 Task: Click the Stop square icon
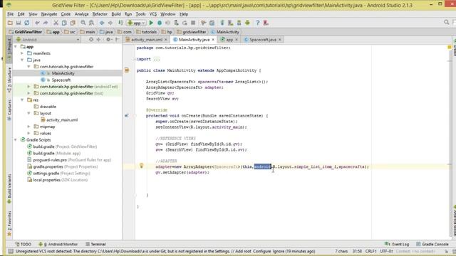(193, 23)
